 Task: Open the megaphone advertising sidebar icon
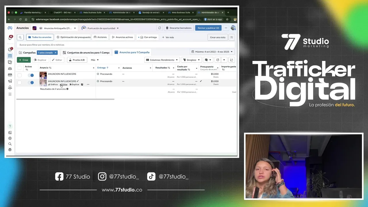pos(10,81)
